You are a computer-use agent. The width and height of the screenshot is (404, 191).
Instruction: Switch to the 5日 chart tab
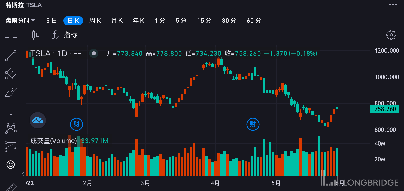tap(51, 21)
